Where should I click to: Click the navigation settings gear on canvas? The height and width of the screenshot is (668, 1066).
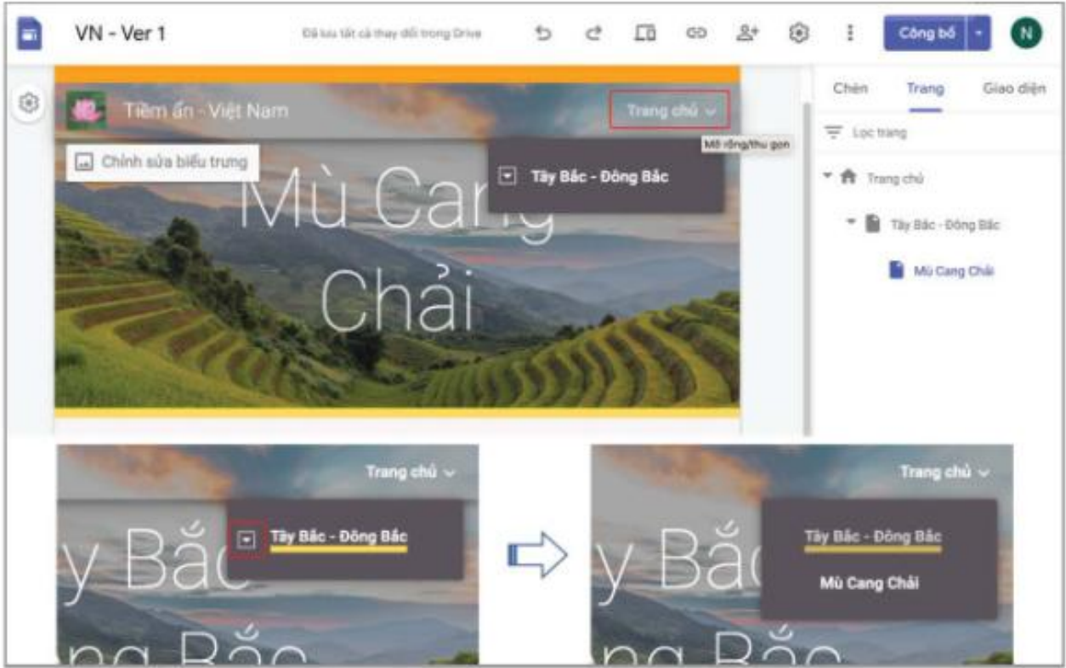[29, 104]
